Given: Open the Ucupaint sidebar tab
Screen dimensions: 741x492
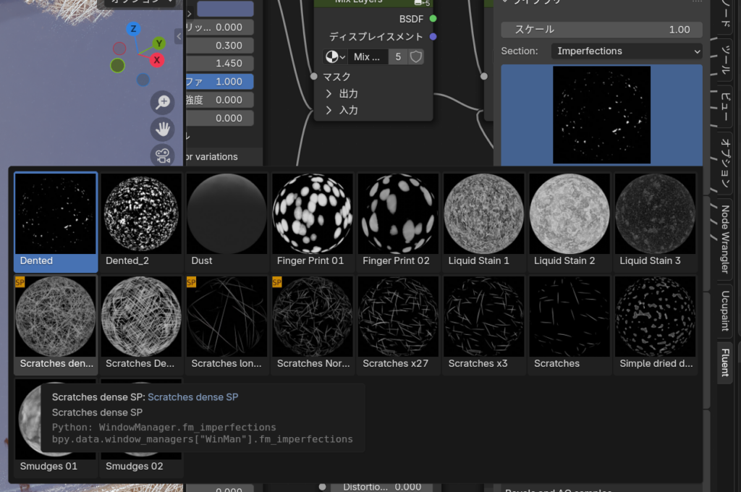Looking at the screenshot, I should click(x=724, y=310).
